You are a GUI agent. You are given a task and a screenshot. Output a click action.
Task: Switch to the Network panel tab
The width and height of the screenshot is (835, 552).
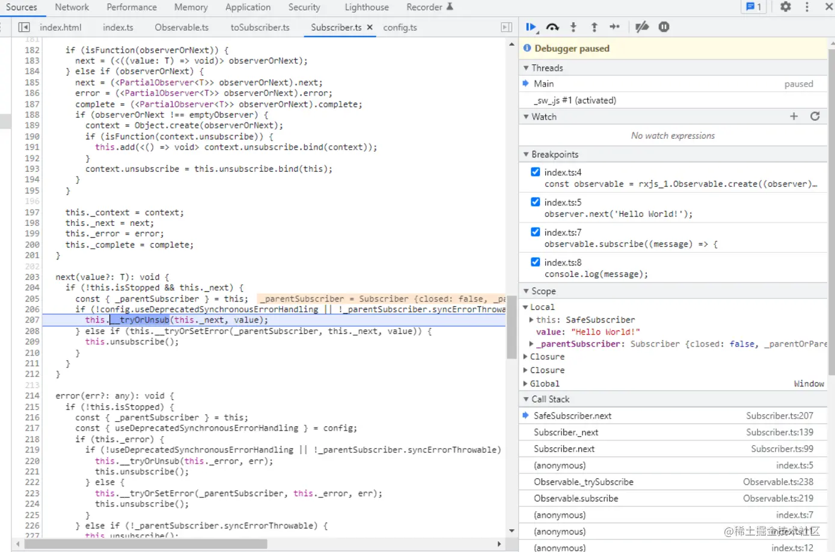72,7
